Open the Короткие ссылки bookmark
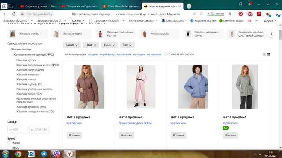This screenshot has width=282, height=158. tap(203, 20)
